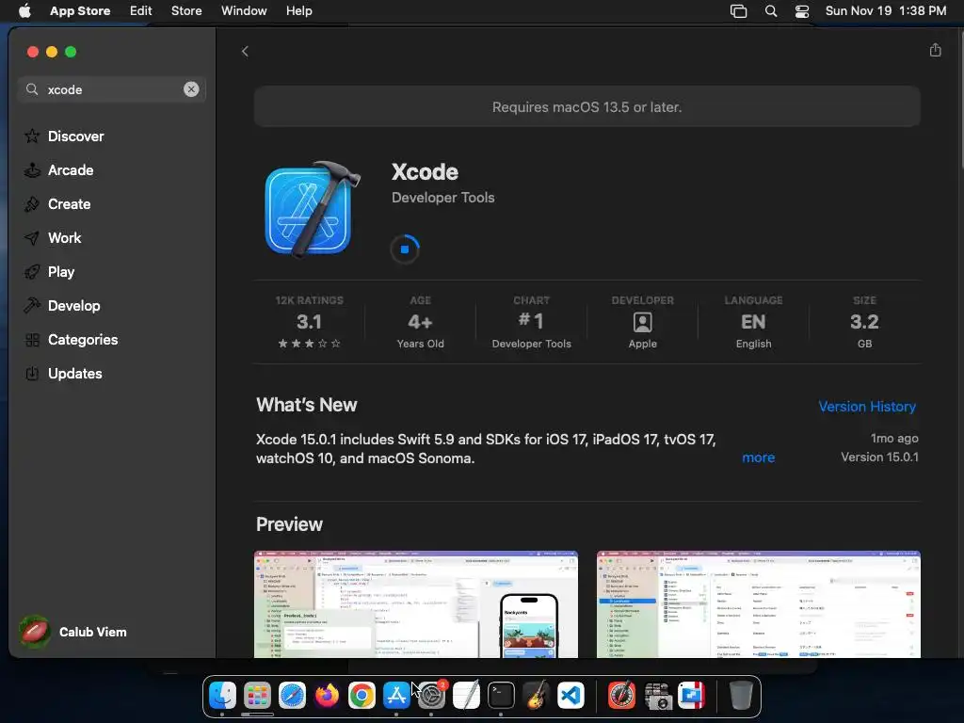The height and width of the screenshot is (723, 964).
Task: Click the App Store Dock icon
Action: coord(396,696)
